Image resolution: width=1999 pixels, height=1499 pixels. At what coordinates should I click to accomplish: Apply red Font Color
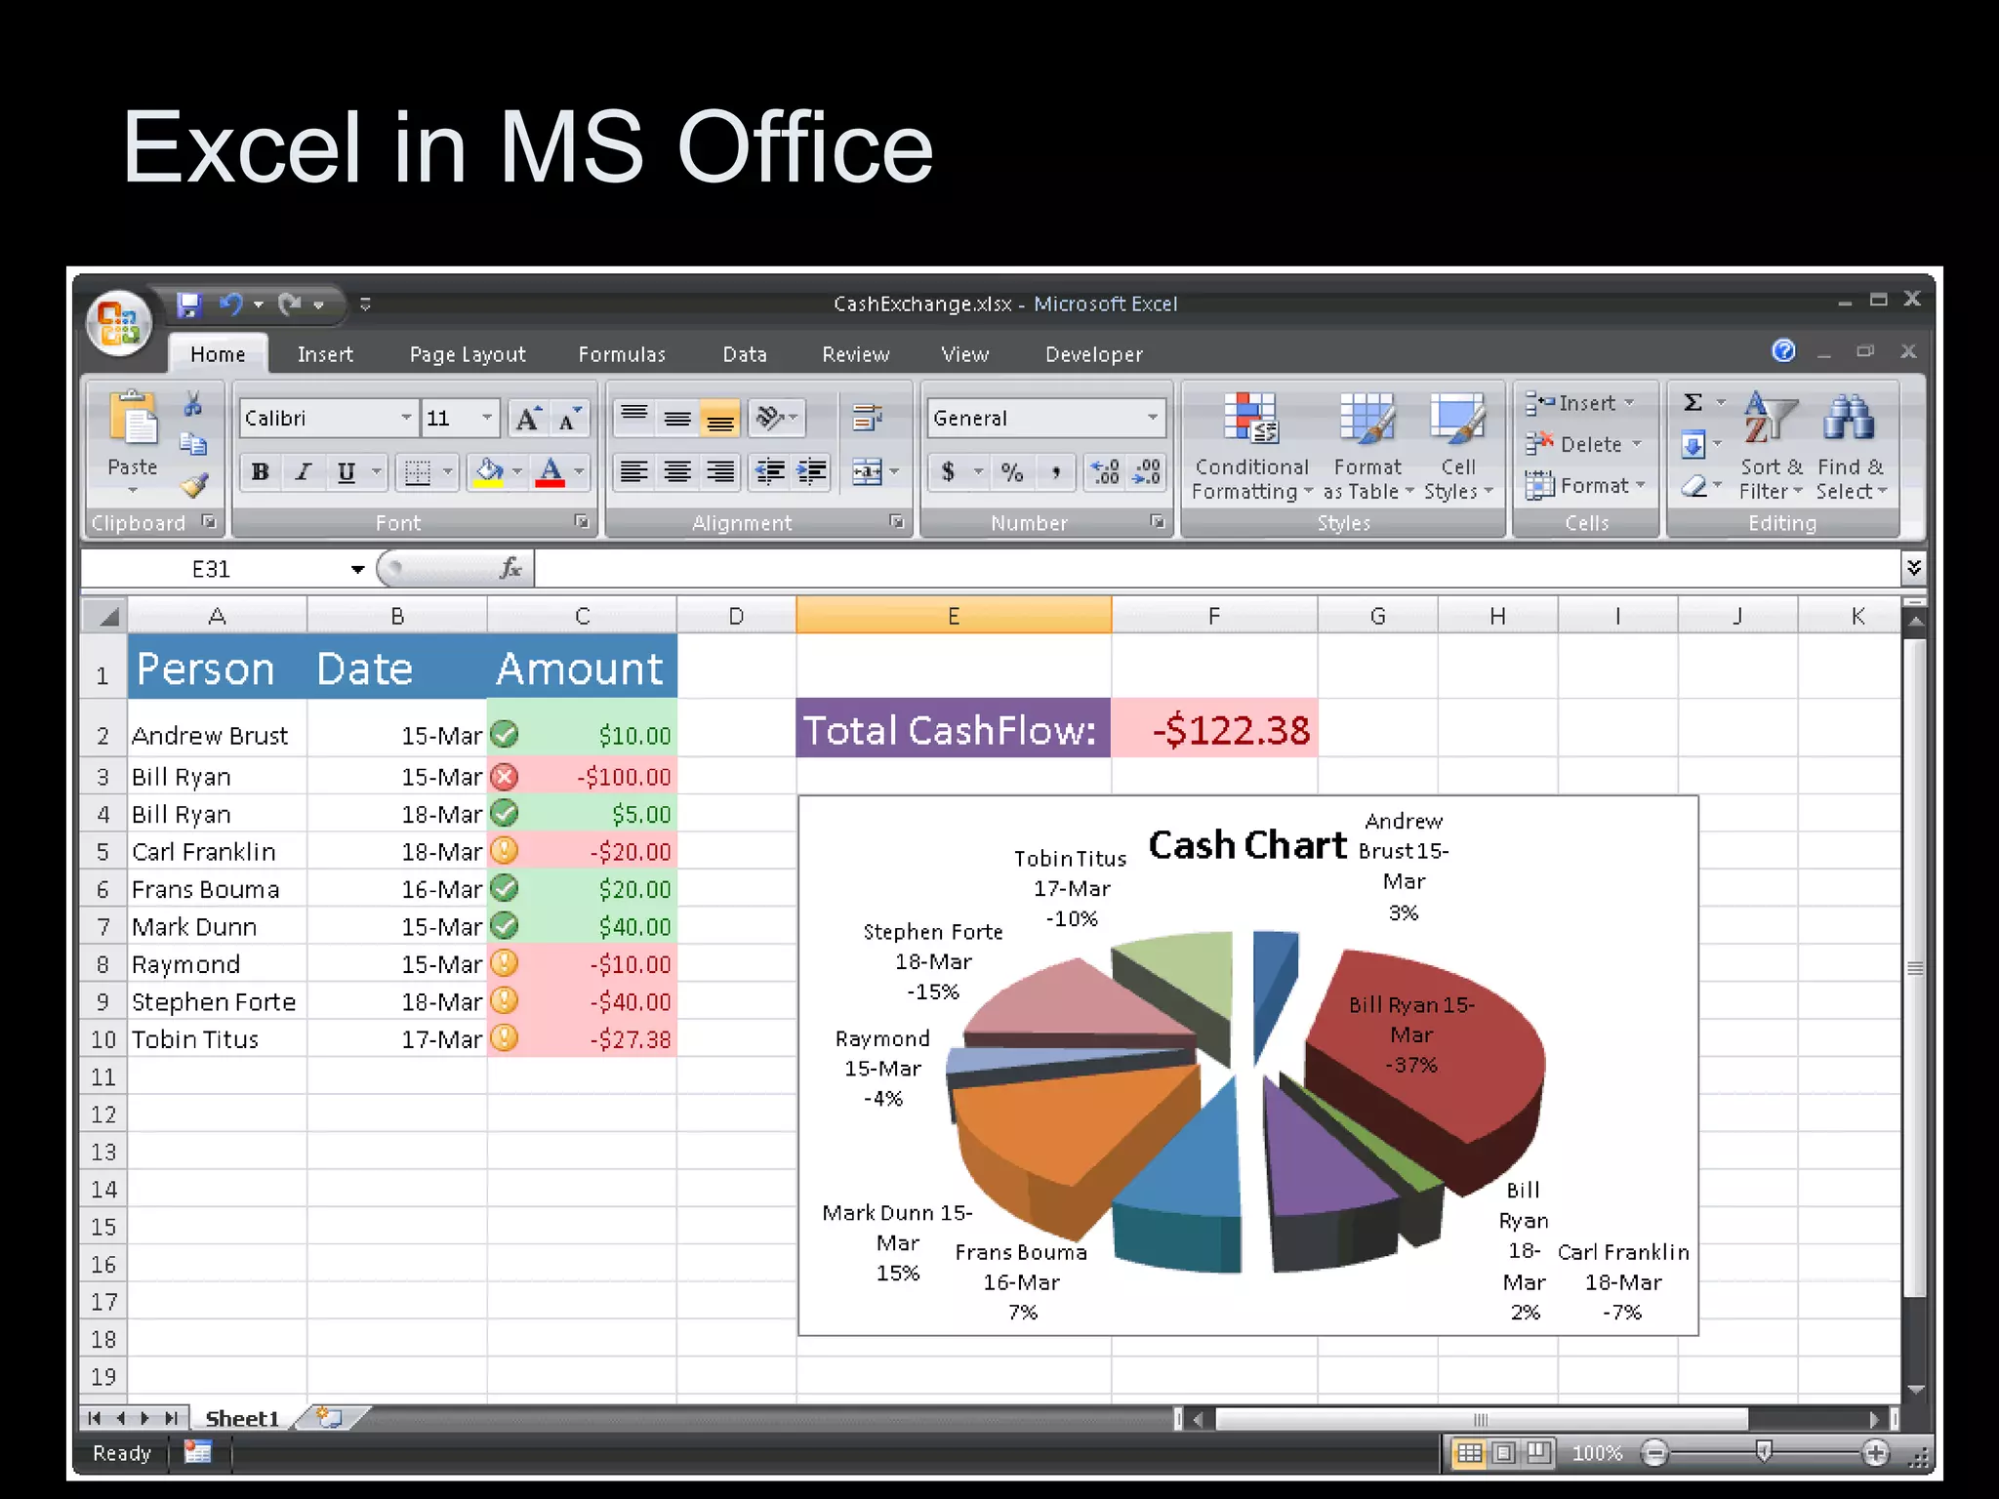point(551,473)
